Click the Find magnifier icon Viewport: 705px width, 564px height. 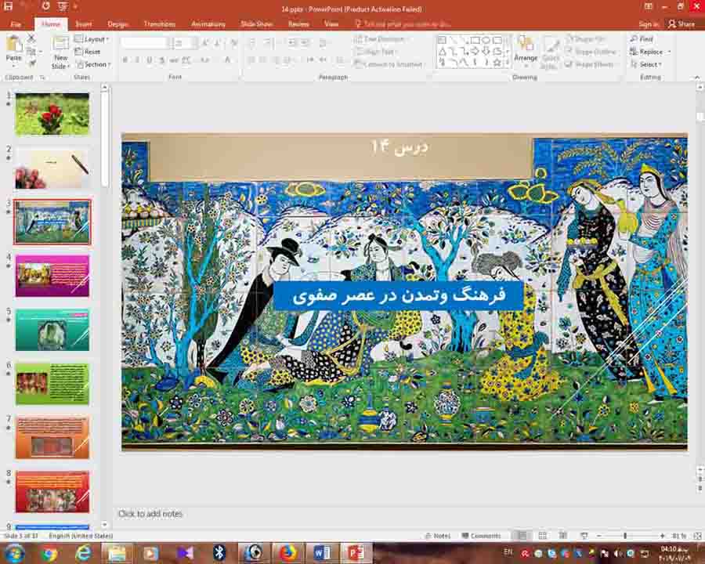(634, 39)
